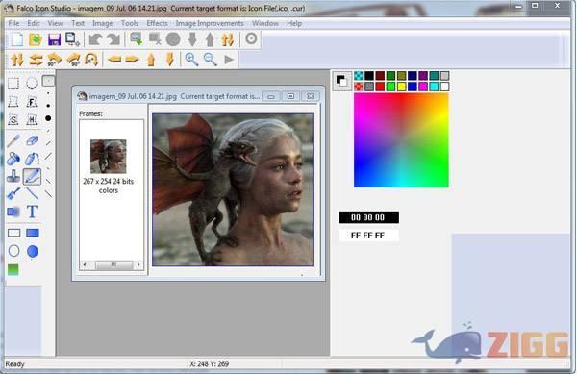Click the Frames list horizontal scrollbar

coord(112,264)
